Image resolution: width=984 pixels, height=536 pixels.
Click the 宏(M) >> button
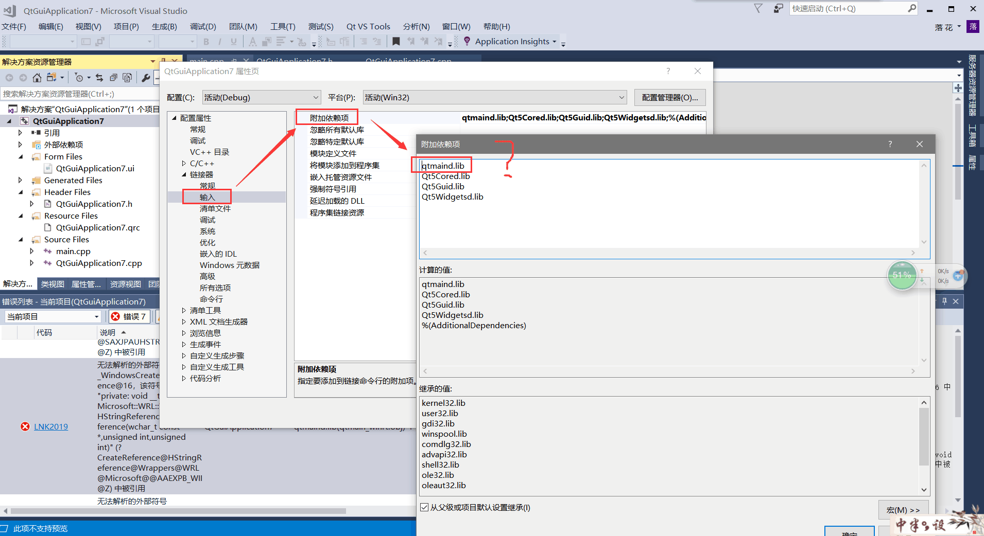click(903, 510)
